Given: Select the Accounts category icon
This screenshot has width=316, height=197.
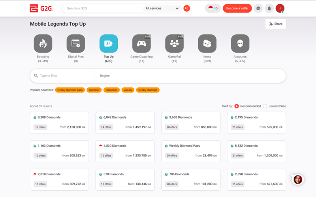Looking at the screenshot, I should tap(240, 43).
